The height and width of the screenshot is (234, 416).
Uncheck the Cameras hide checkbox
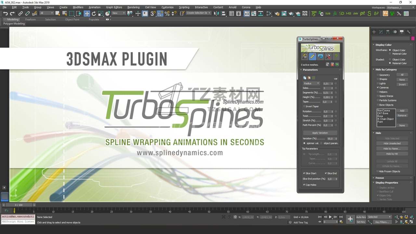coord(378,87)
